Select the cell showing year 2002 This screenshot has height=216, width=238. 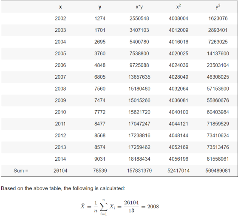pyautogui.click(x=60, y=19)
